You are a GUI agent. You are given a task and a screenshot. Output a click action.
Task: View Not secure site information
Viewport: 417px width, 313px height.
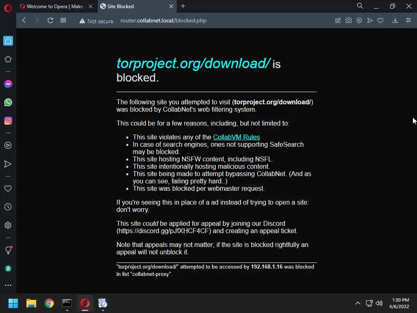tap(96, 21)
